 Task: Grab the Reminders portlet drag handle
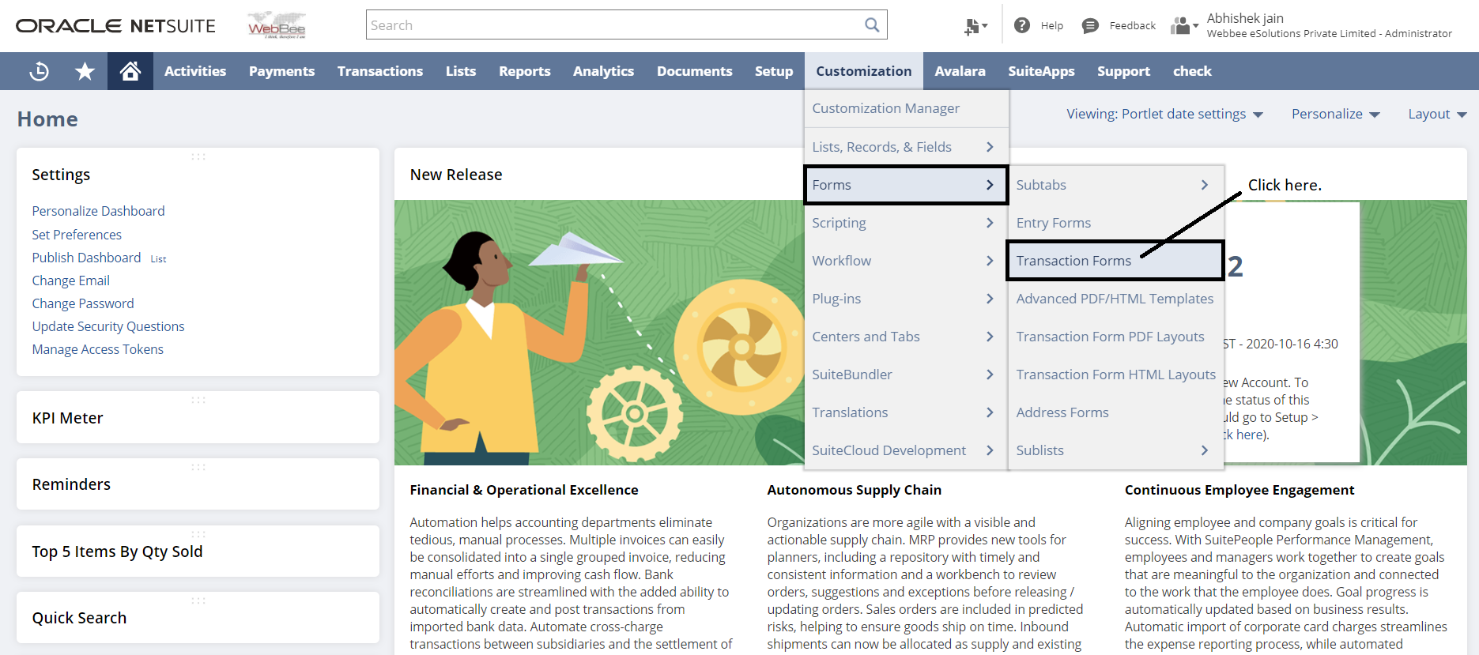(198, 467)
